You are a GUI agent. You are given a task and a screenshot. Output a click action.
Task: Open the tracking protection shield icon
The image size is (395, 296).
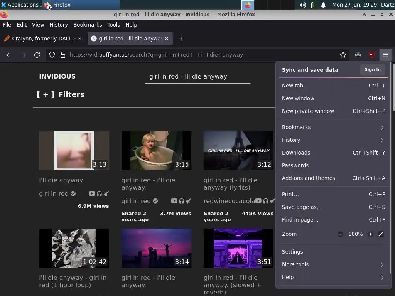[52, 55]
